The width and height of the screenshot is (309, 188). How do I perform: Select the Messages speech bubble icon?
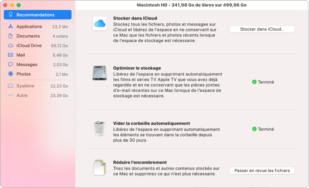tap(10, 64)
